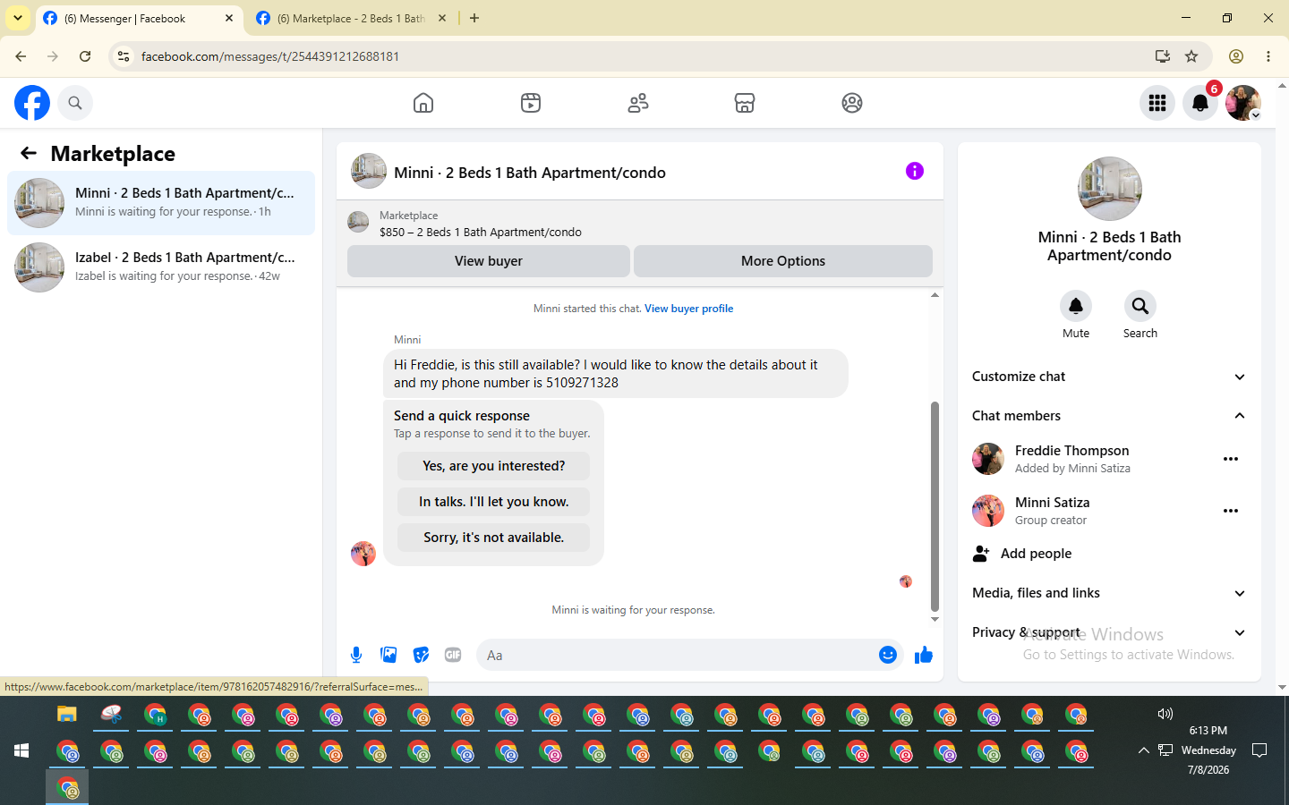This screenshot has height=805, width=1289.
Task: Click the message input field
Action: [x=677, y=655]
